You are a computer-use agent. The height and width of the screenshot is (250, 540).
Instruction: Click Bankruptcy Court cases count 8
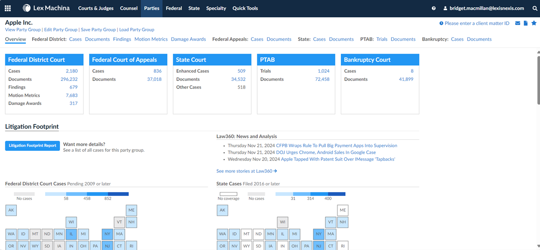(x=412, y=71)
